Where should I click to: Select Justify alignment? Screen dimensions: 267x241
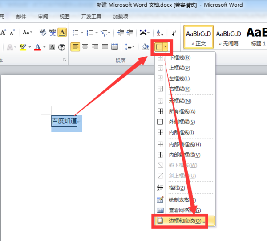[105, 47]
